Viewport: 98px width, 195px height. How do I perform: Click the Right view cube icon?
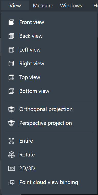pyautogui.click(x=11, y=64)
